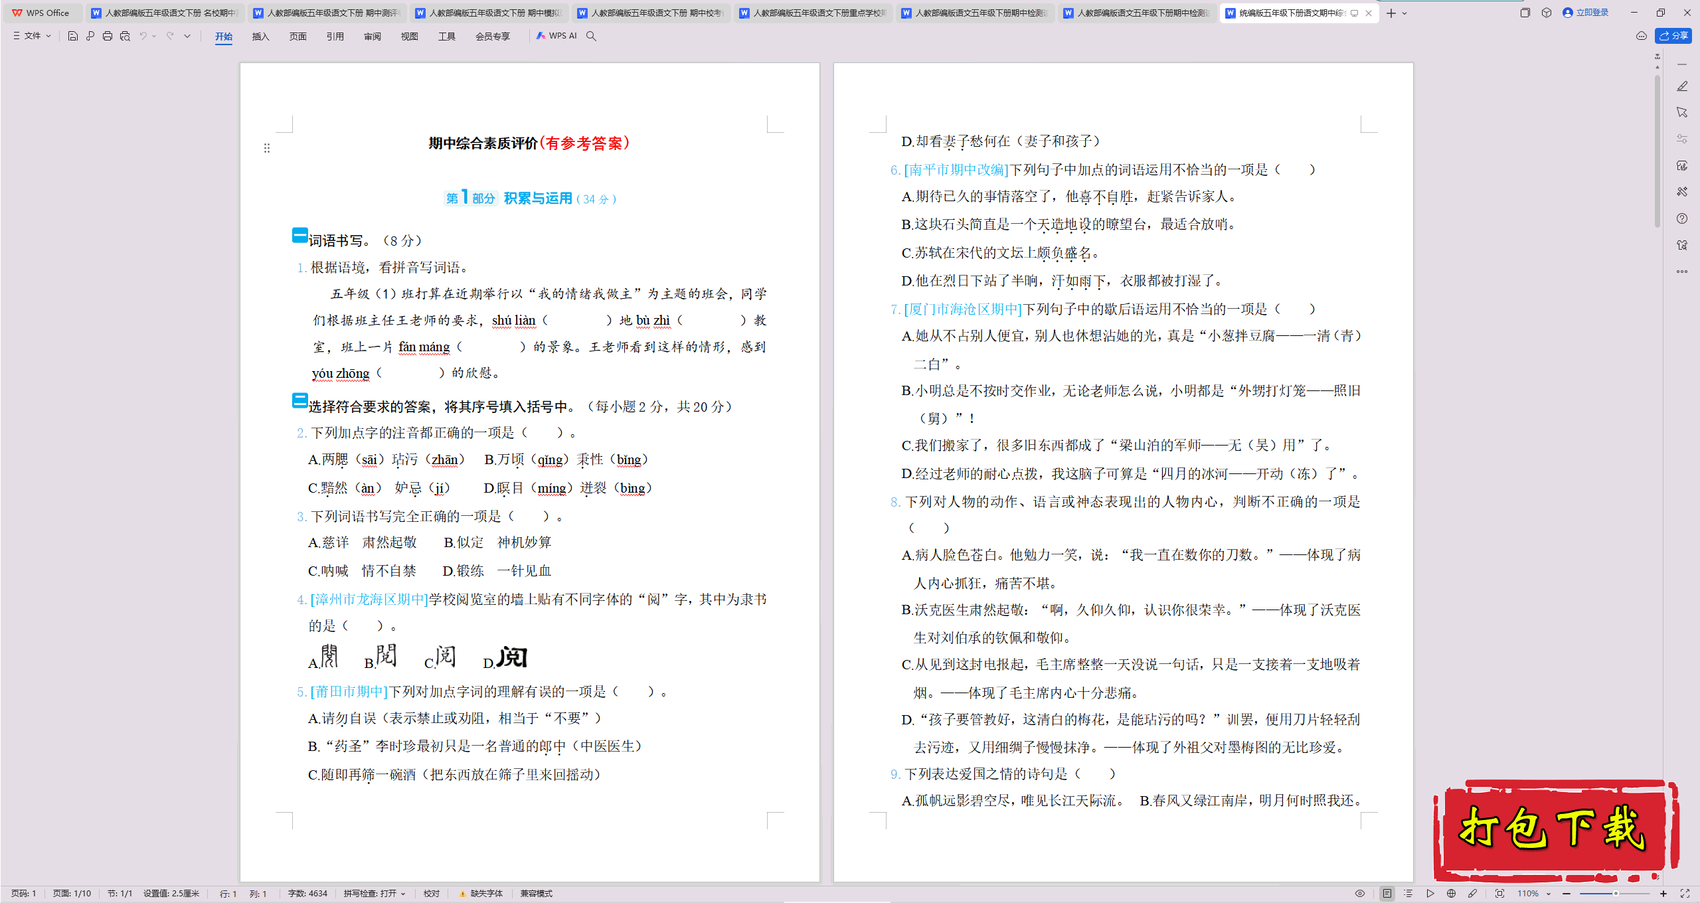Open the 会员专享 ribbon tab
This screenshot has width=1700, height=903.
click(493, 37)
